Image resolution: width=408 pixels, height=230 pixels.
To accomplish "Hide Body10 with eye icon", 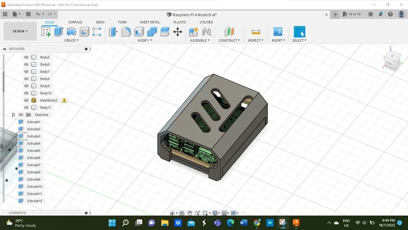I will (x=27, y=93).
